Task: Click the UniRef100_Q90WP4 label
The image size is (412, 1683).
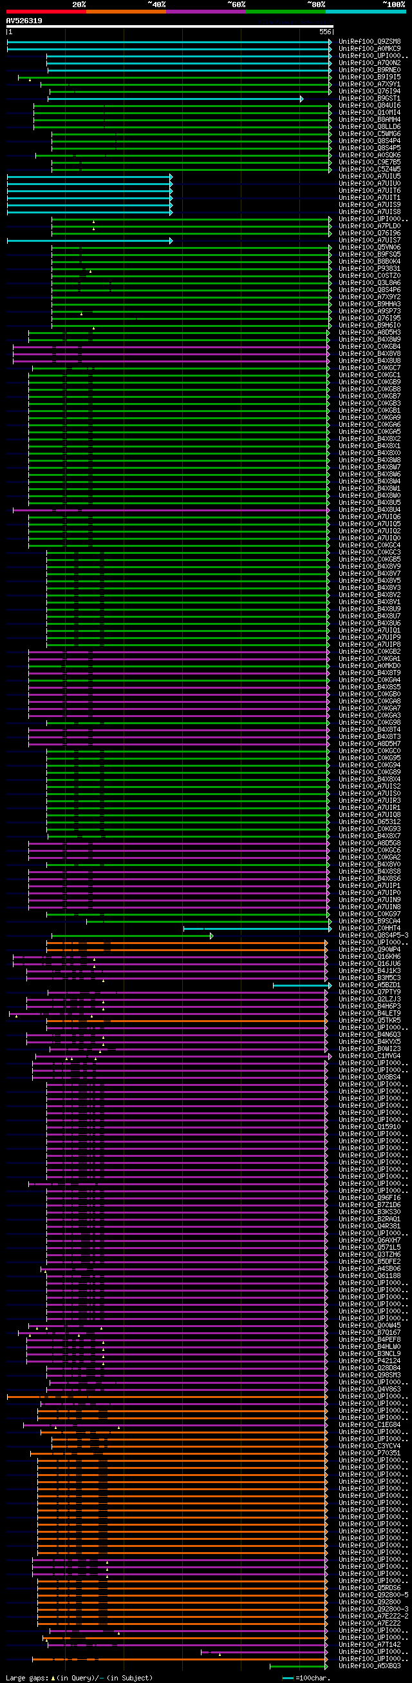Action: click(370, 950)
